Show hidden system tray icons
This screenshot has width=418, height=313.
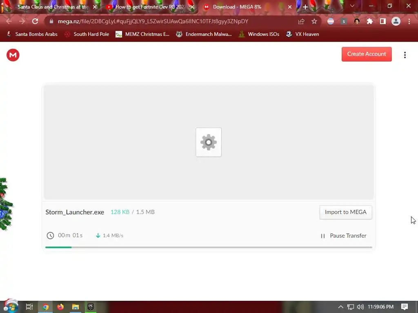pos(340,307)
